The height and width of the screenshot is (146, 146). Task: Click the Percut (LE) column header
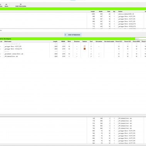click(x=119, y=42)
